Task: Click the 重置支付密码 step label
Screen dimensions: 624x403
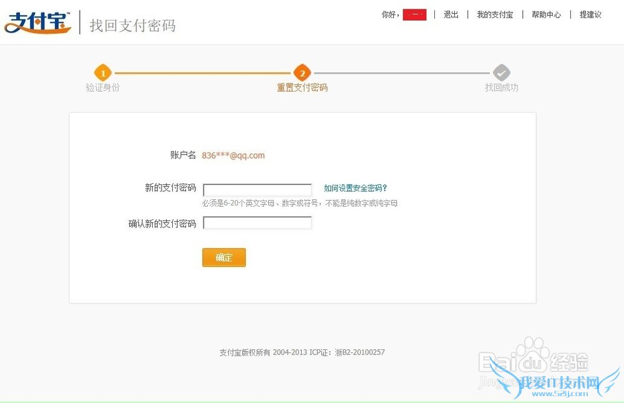Action: tap(302, 87)
